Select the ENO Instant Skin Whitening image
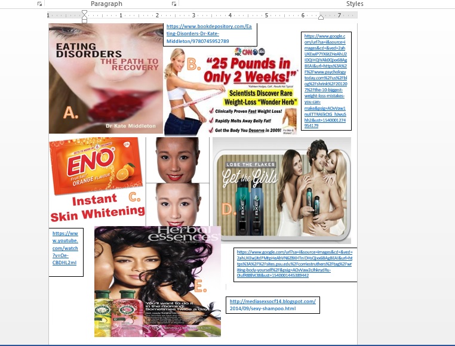455x346 pixels. click(x=97, y=180)
